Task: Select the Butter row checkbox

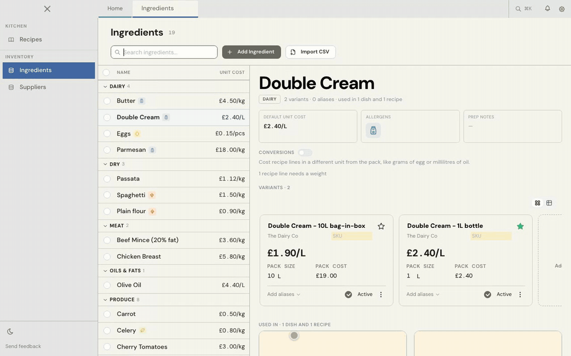Action: [107, 101]
